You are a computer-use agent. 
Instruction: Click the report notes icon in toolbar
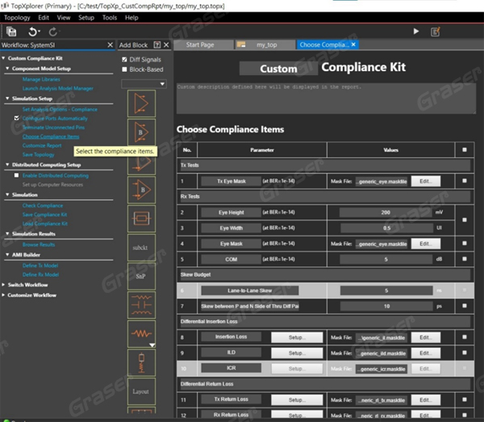436,31
